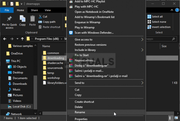Click the New folder icon in title bar

point(17,4)
